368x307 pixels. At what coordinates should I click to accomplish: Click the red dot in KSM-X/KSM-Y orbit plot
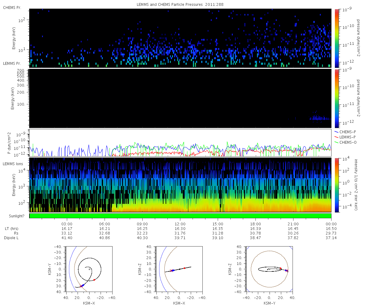(94, 280)
